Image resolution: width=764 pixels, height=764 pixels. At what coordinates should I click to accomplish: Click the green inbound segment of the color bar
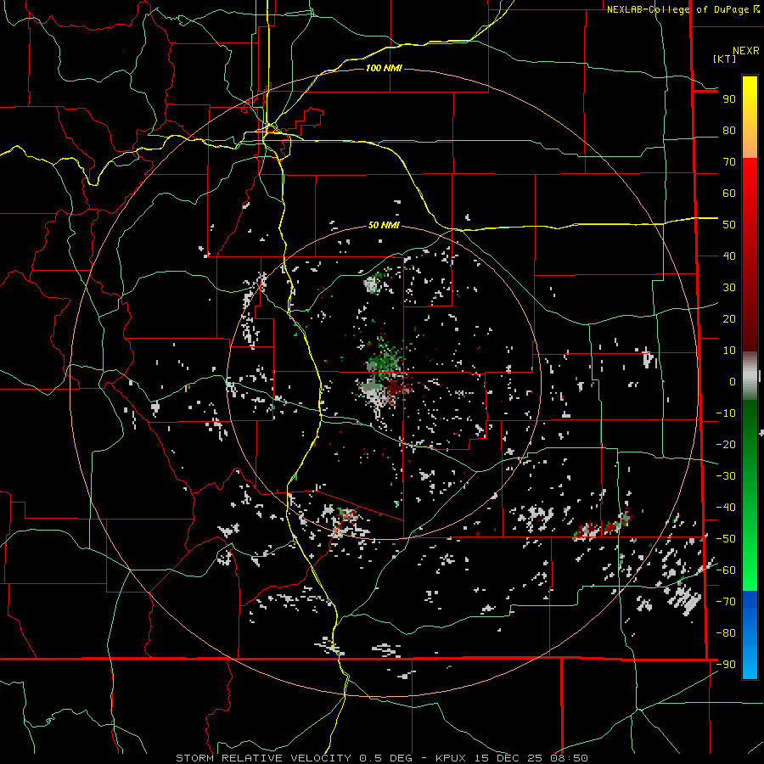(x=750, y=495)
